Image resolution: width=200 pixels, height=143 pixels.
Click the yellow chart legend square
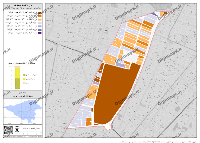pyautogui.click(x=24, y=79)
